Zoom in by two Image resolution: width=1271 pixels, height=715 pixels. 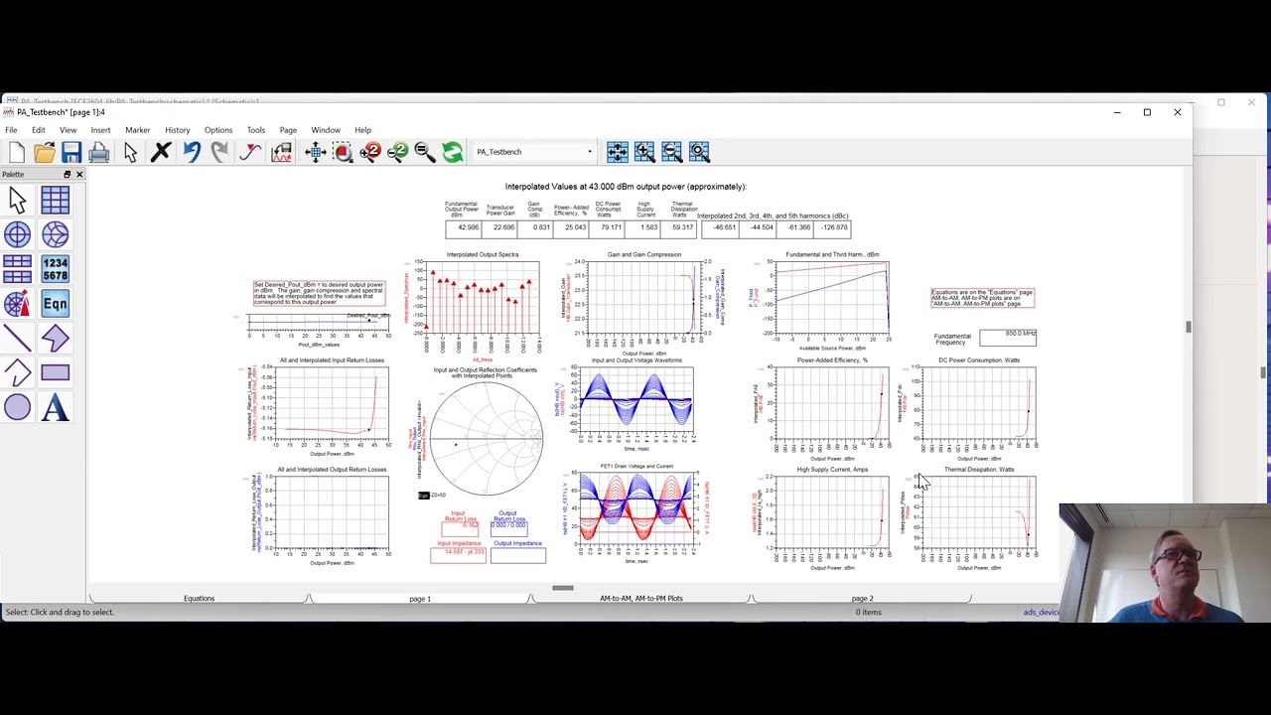(371, 152)
